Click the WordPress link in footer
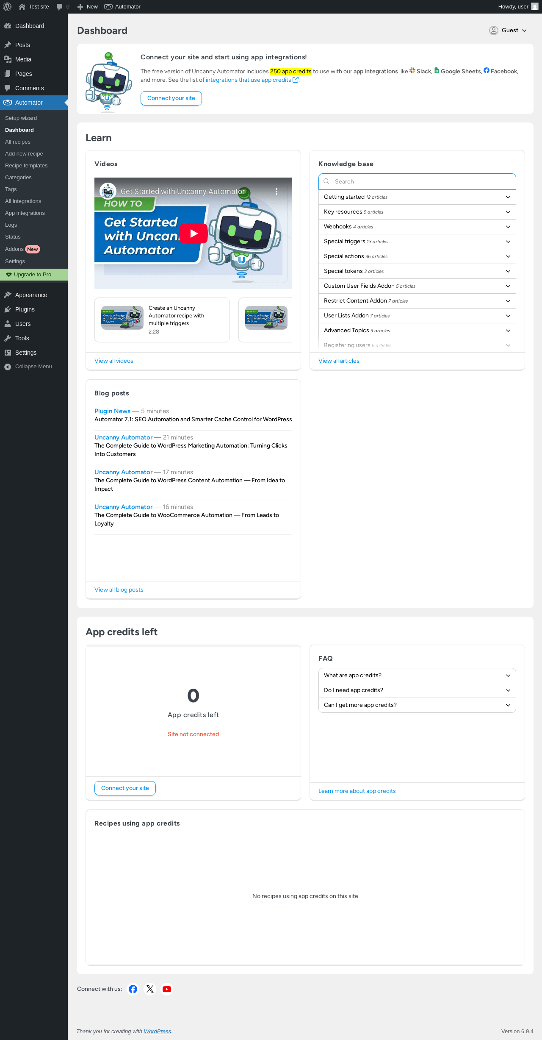This screenshot has height=1040, width=542. click(x=158, y=1032)
